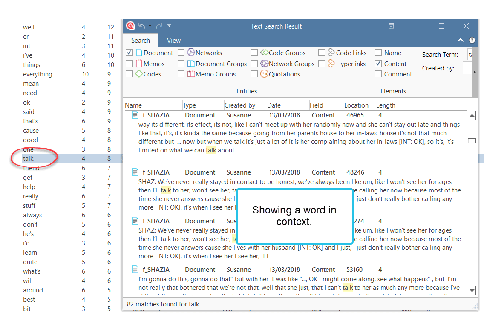
Task: Check the Name element checkbox
Action: [x=378, y=53]
